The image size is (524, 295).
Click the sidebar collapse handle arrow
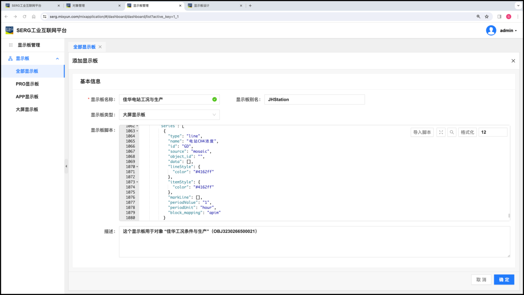(66, 166)
